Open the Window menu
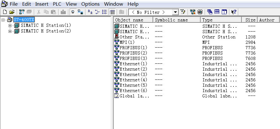The height and width of the screenshot is (129, 280). click(x=114, y=4)
